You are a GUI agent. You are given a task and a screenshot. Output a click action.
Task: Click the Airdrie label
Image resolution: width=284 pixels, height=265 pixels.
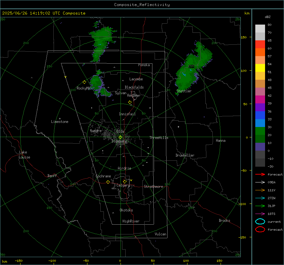tap(124, 168)
